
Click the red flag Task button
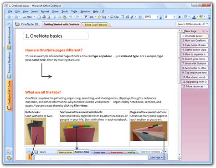click(x=89, y=17)
